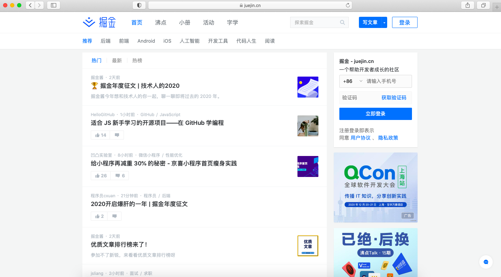Open the 字学 nav tab

[x=233, y=22]
